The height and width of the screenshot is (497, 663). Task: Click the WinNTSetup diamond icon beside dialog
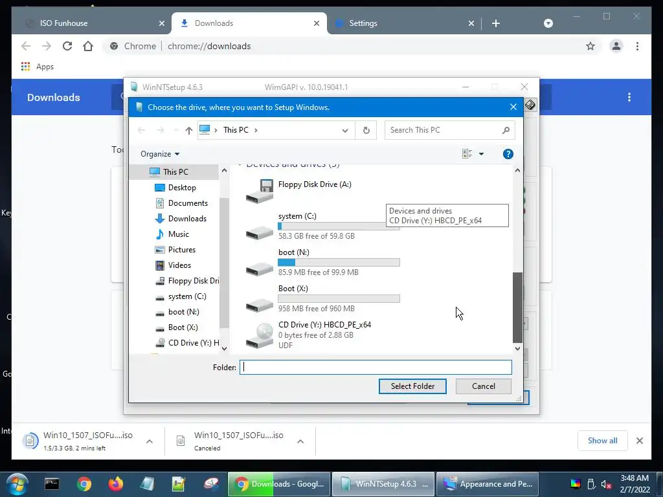530,104
